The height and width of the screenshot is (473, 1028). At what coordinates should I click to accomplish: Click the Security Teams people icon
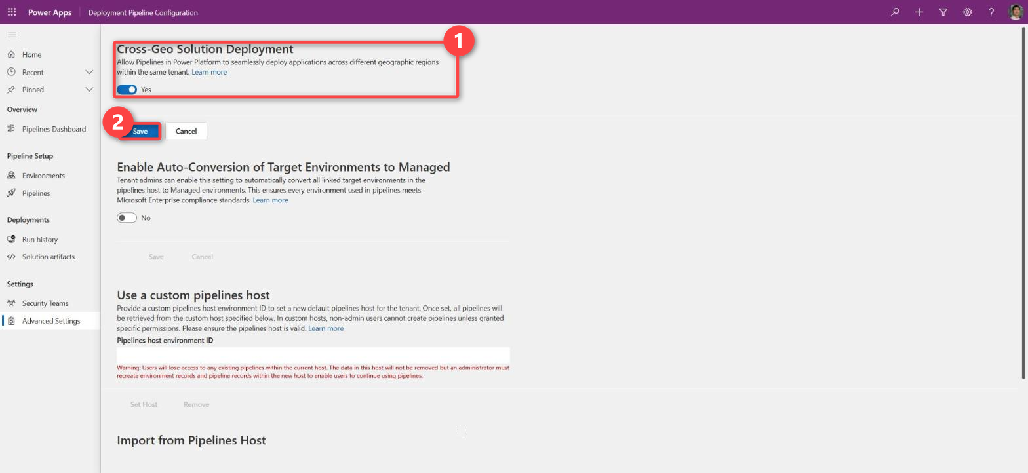11,303
